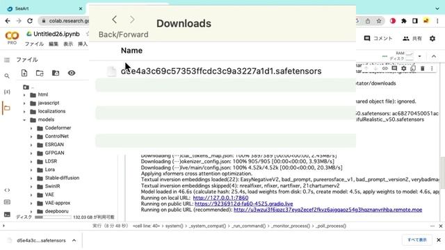
Task: Delete cell with trash icon
Action: click(x=422, y=69)
